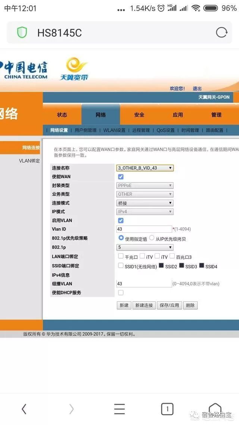
Task: Switch to the 应用 tab
Action: 178,115
